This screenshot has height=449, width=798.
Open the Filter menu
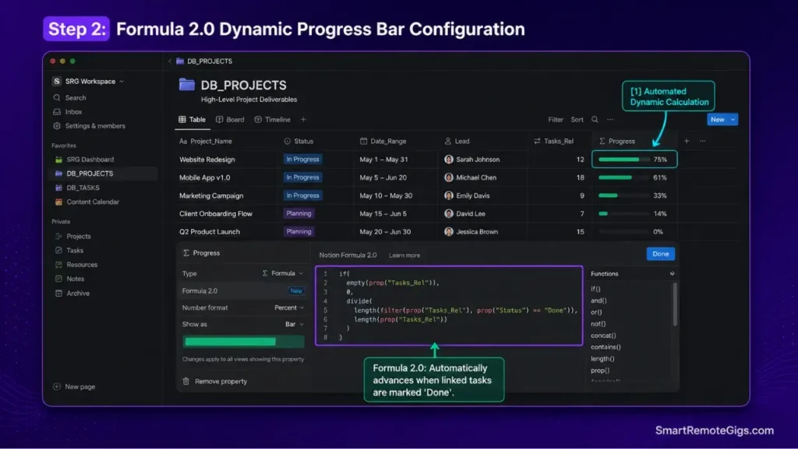coord(556,120)
